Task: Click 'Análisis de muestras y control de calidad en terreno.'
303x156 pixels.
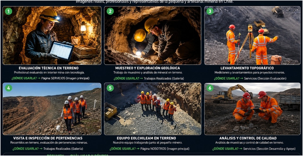Action: 249,142
